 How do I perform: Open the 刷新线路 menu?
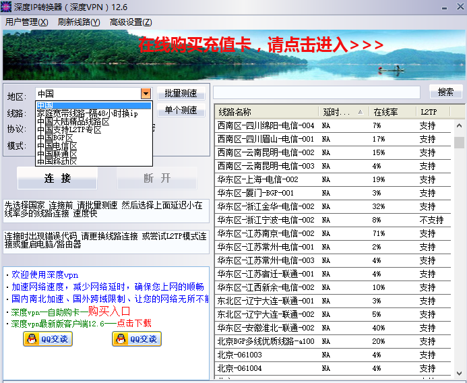(79, 22)
